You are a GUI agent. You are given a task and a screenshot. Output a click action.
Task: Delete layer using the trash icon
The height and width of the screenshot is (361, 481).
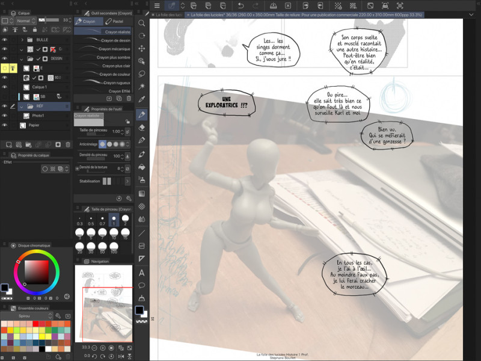pos(67,144)
